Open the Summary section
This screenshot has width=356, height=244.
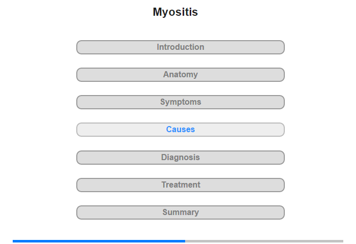click(x=181, y=212)
